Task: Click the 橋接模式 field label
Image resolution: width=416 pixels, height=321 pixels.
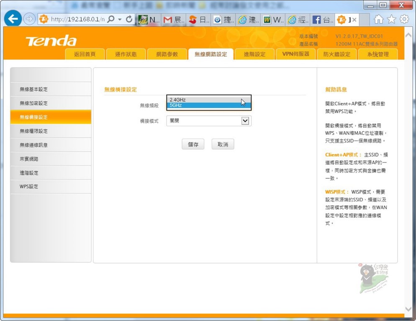Action: (x=149, y=121)
